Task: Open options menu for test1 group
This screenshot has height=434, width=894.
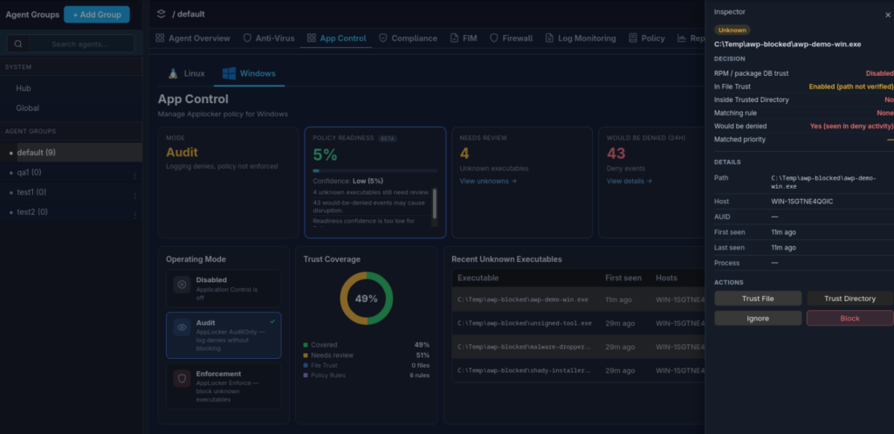Action: click(x=135, y=195)
